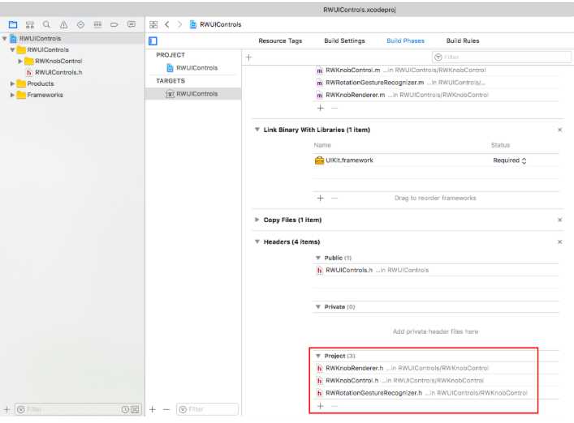The image size is (574, 423).
Task: Select RWUIControls.h in the navigator
Action: click(58, 72)
